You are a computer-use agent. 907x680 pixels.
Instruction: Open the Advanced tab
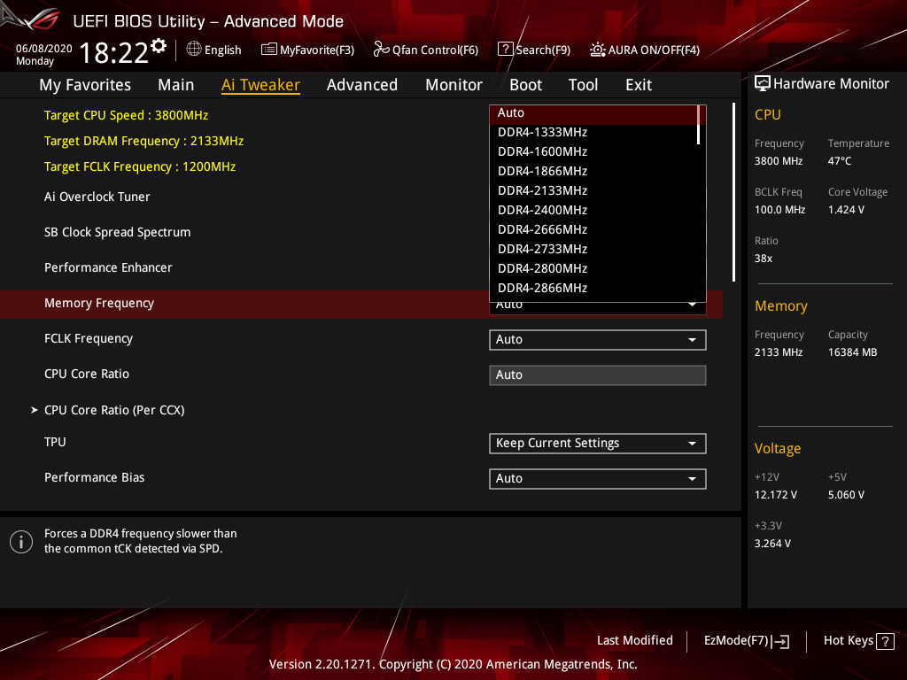tap(362, 85)
